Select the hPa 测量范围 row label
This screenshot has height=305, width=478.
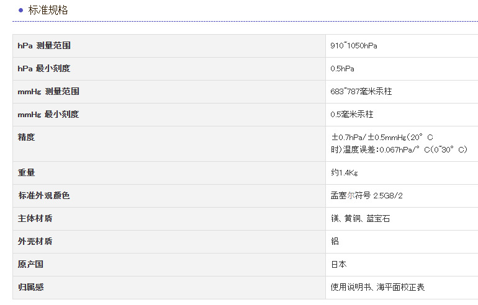[44, 46]
